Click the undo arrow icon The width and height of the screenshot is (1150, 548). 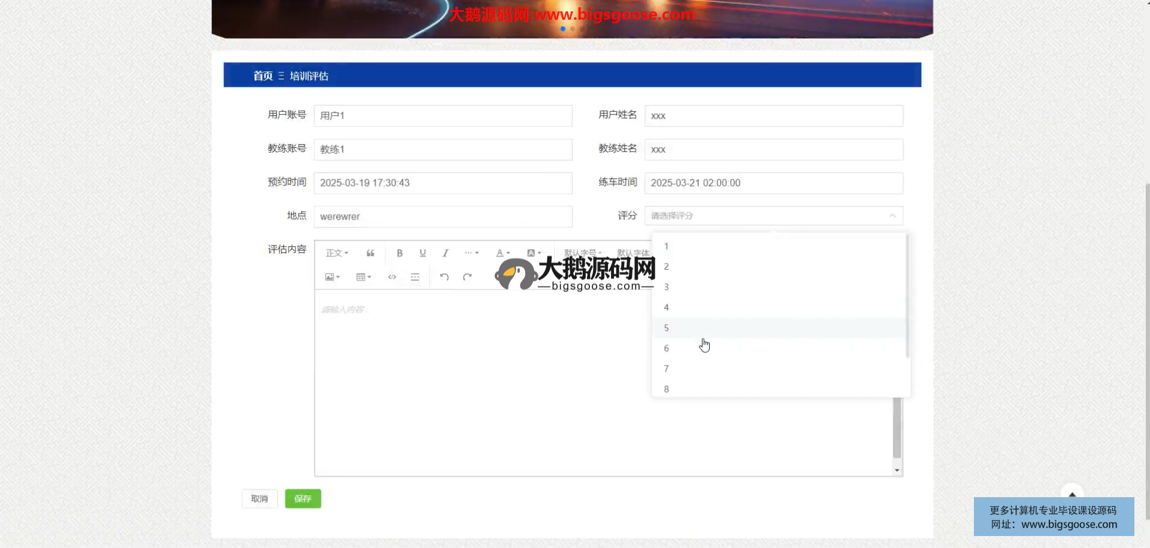444,277
